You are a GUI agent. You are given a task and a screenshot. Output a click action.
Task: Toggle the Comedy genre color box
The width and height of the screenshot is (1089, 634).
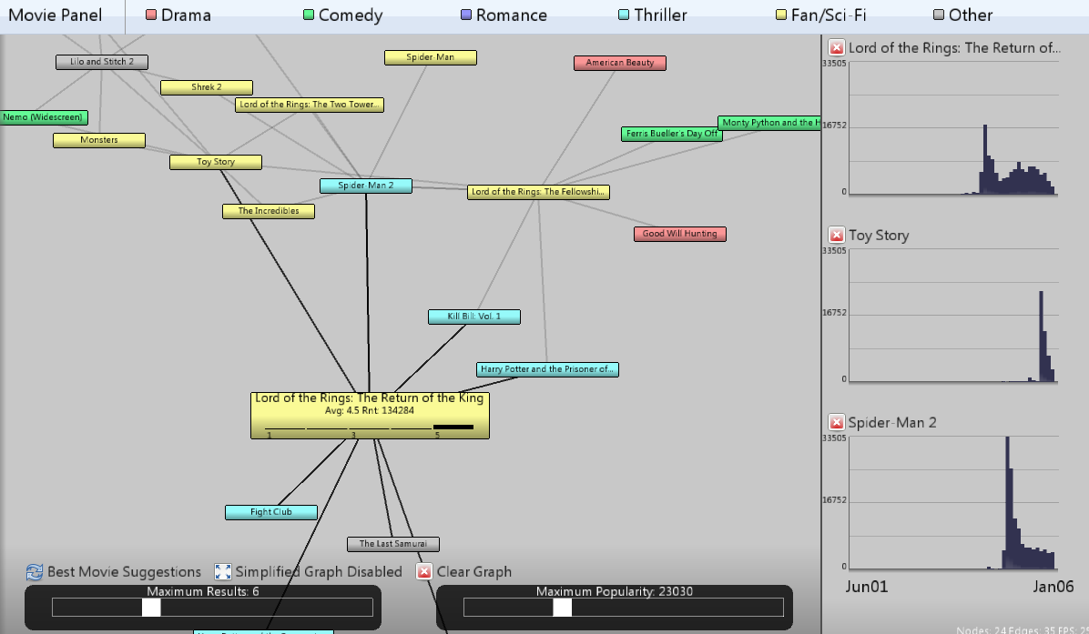pyautogui.click(x=309, y=15)
